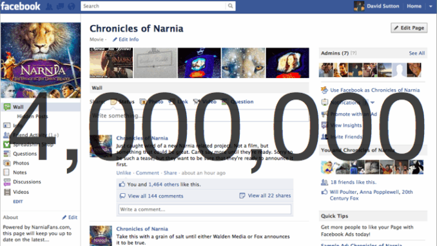The image size is (437, 246).
Task: Click the blank silhouette admin avatar
Action: click(399, 70)
